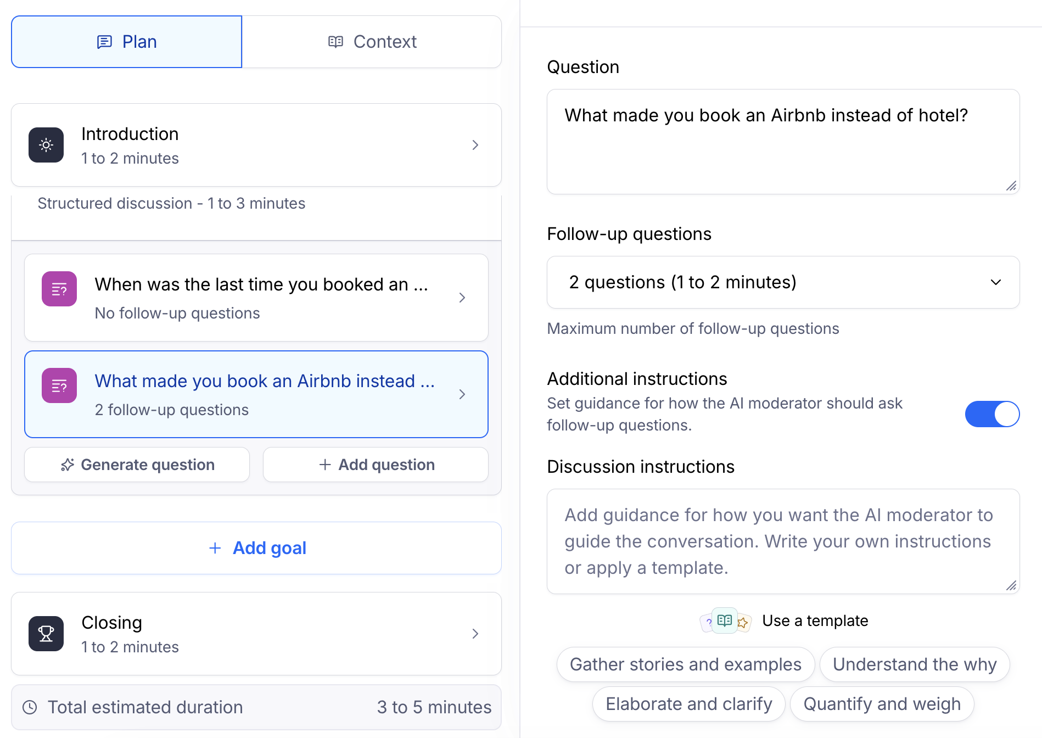Click the sparkle icon on Generate question

click(68, 465)
